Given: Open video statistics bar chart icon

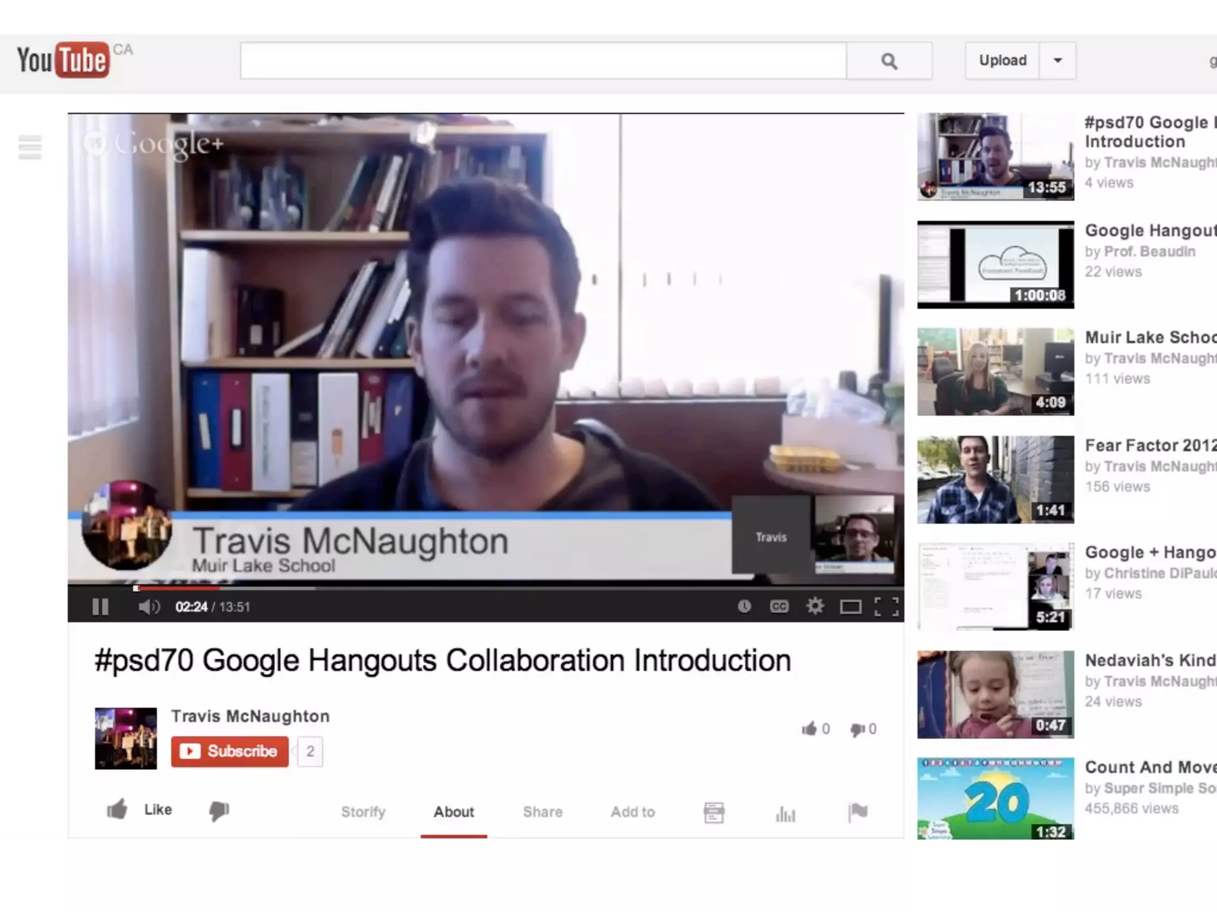Looking at the screenshot, I should (x=785, y=813).
